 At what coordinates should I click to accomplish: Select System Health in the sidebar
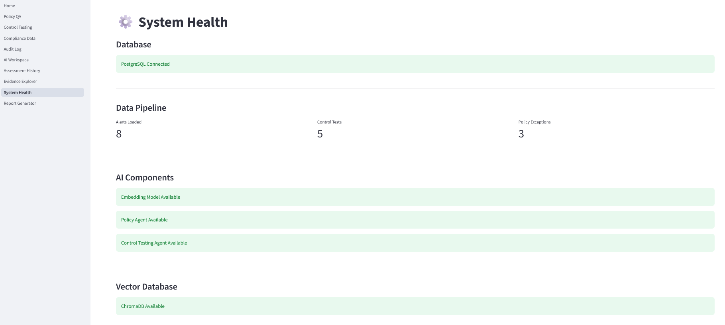point(43,92)
